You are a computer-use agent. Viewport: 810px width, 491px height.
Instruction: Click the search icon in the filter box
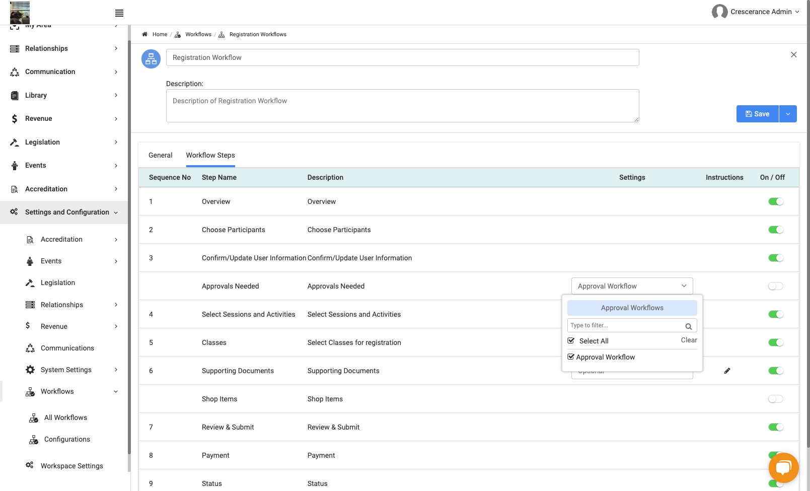688,326
